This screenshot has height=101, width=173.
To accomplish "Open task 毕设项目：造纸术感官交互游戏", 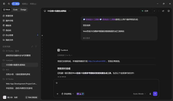I will pyautogui.click(x=20, y=88).
